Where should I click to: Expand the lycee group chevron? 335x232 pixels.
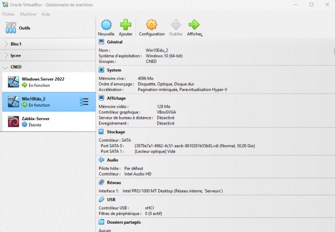click(6, 55)
